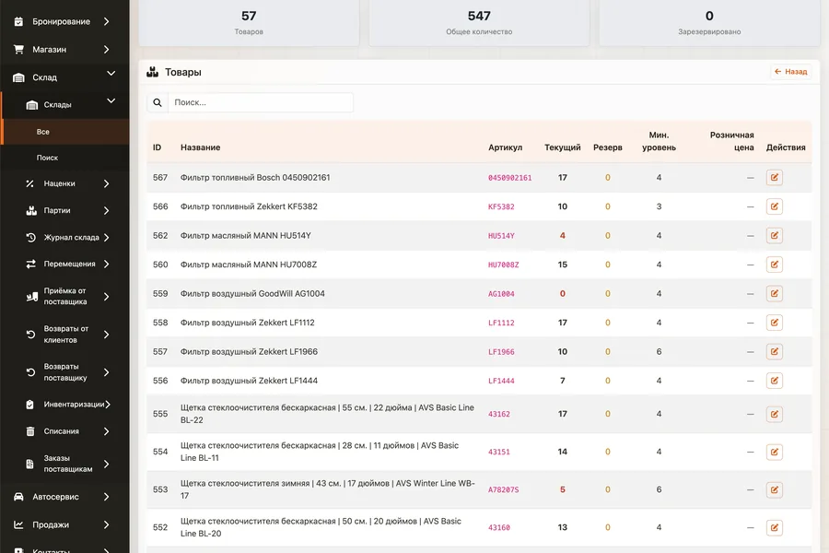Click the Инвентаризации clipboard icon
Screen dimensions: 829x553
coord(30,405)
